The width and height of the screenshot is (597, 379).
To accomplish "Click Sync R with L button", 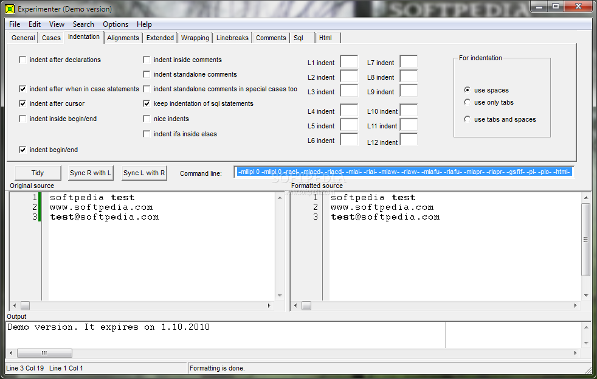I will point(91,173).
